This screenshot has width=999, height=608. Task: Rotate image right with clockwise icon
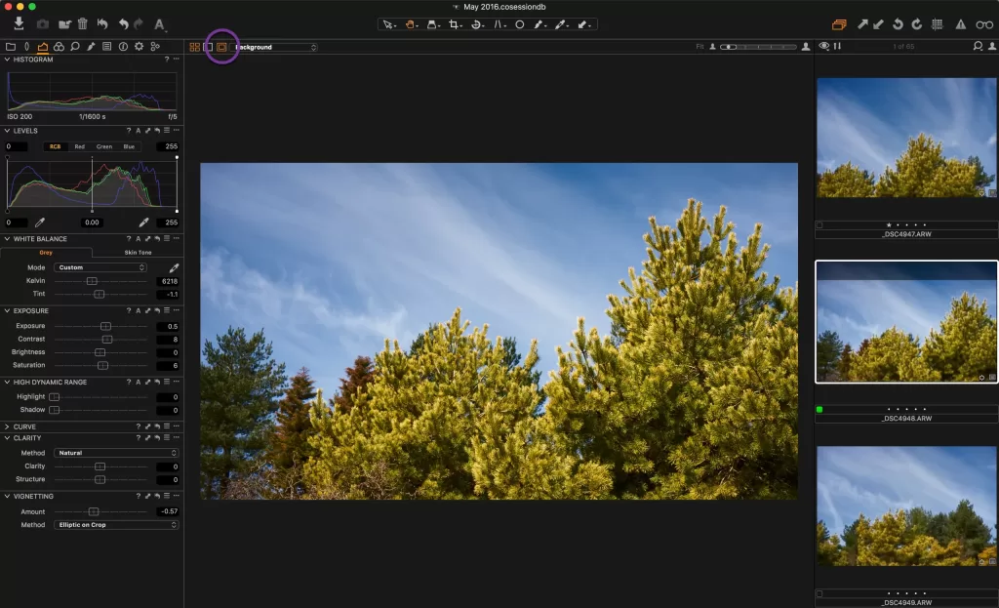pos(917,24)
